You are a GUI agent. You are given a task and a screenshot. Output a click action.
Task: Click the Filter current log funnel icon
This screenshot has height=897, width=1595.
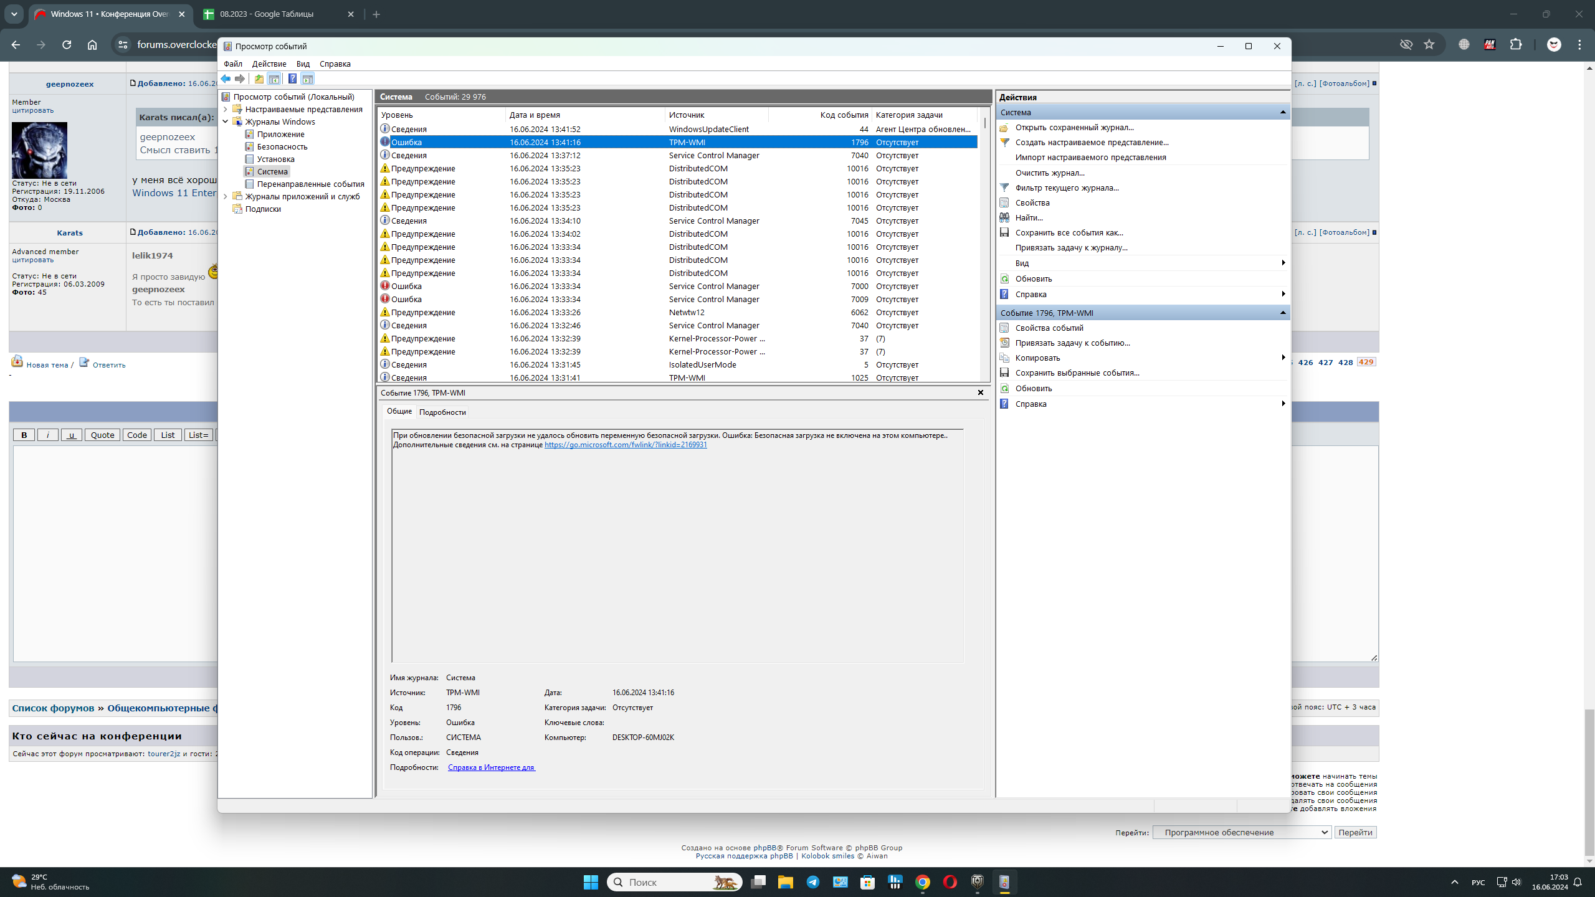pos(1004,187)
